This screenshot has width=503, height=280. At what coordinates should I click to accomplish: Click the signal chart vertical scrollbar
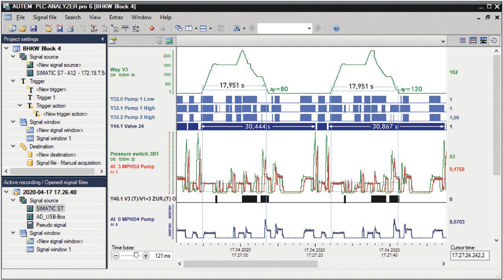[x=496, y=114]
